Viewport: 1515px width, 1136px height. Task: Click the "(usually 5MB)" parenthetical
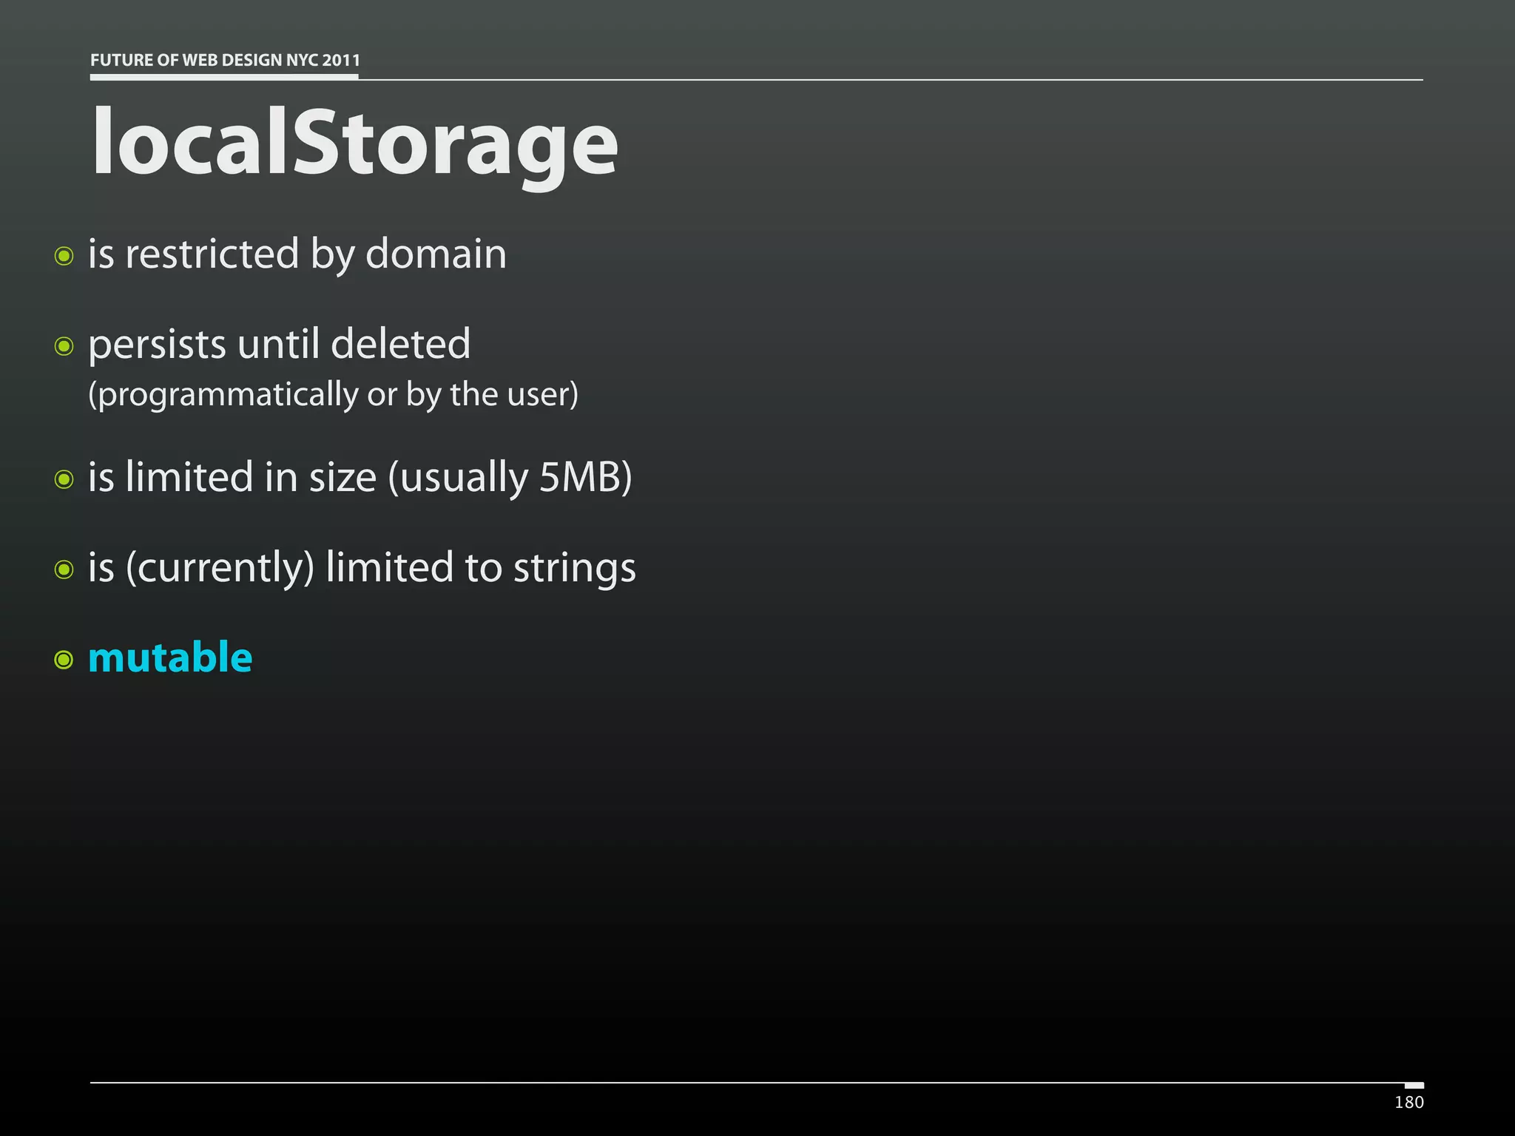click(x=510, y=477)
